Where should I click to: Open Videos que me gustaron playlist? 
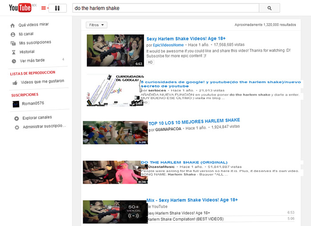[x=43, y=81]
